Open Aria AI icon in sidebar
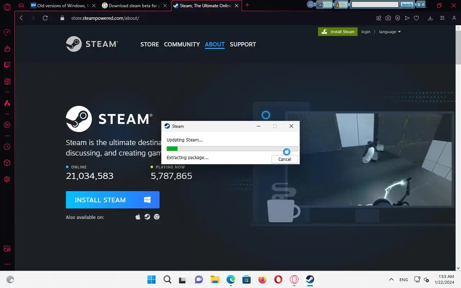The image size is (461, 288). point(7,103)
